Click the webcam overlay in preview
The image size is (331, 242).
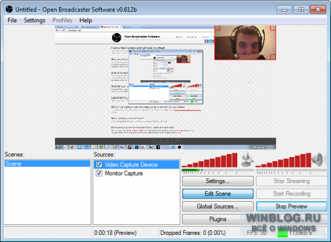(245, 42)
